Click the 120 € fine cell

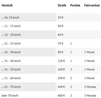pyautogui.click(x=61, y=61)
